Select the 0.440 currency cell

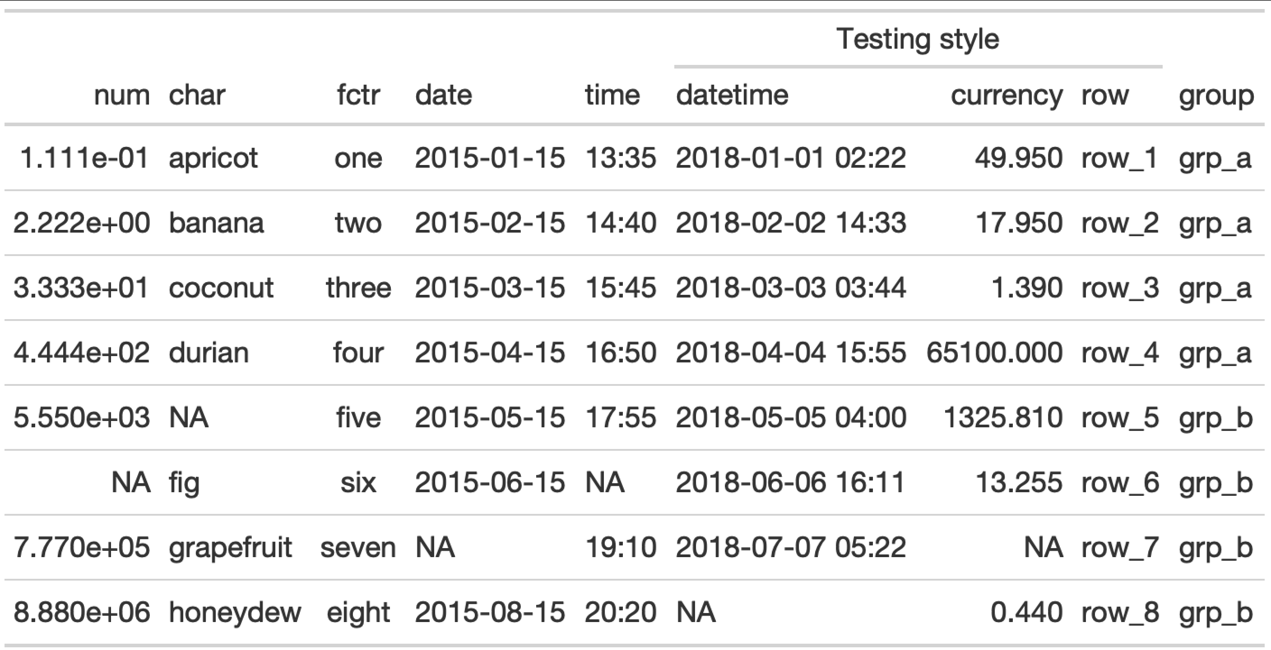(1026, 613)
